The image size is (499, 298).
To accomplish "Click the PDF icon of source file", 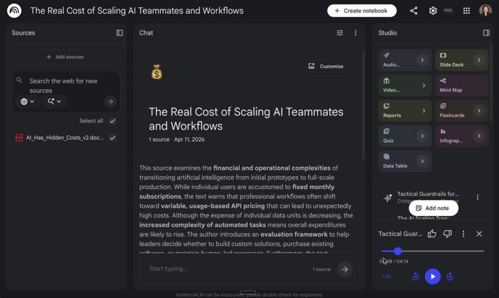I will click(x=19, y=138).
